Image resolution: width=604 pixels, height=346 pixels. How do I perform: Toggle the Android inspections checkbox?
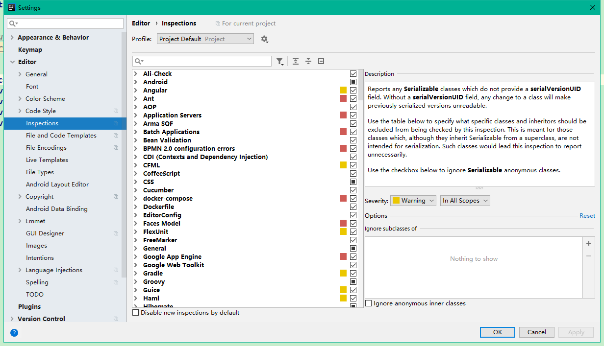point(353,82)
